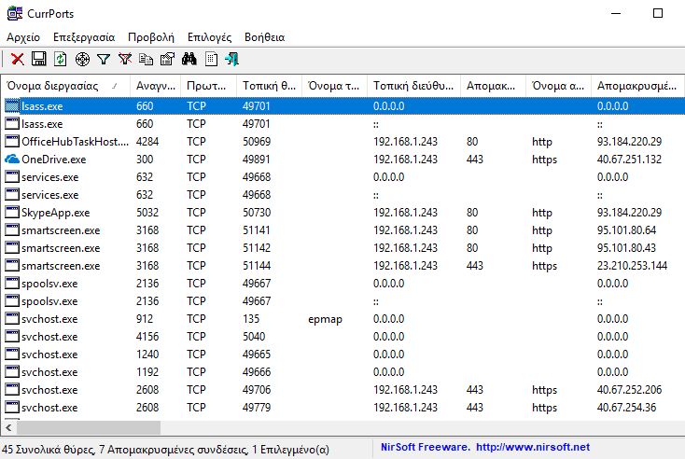Click the SkypeApp.exe process icon
Viewport: 685px width, 459px height.
12,213
